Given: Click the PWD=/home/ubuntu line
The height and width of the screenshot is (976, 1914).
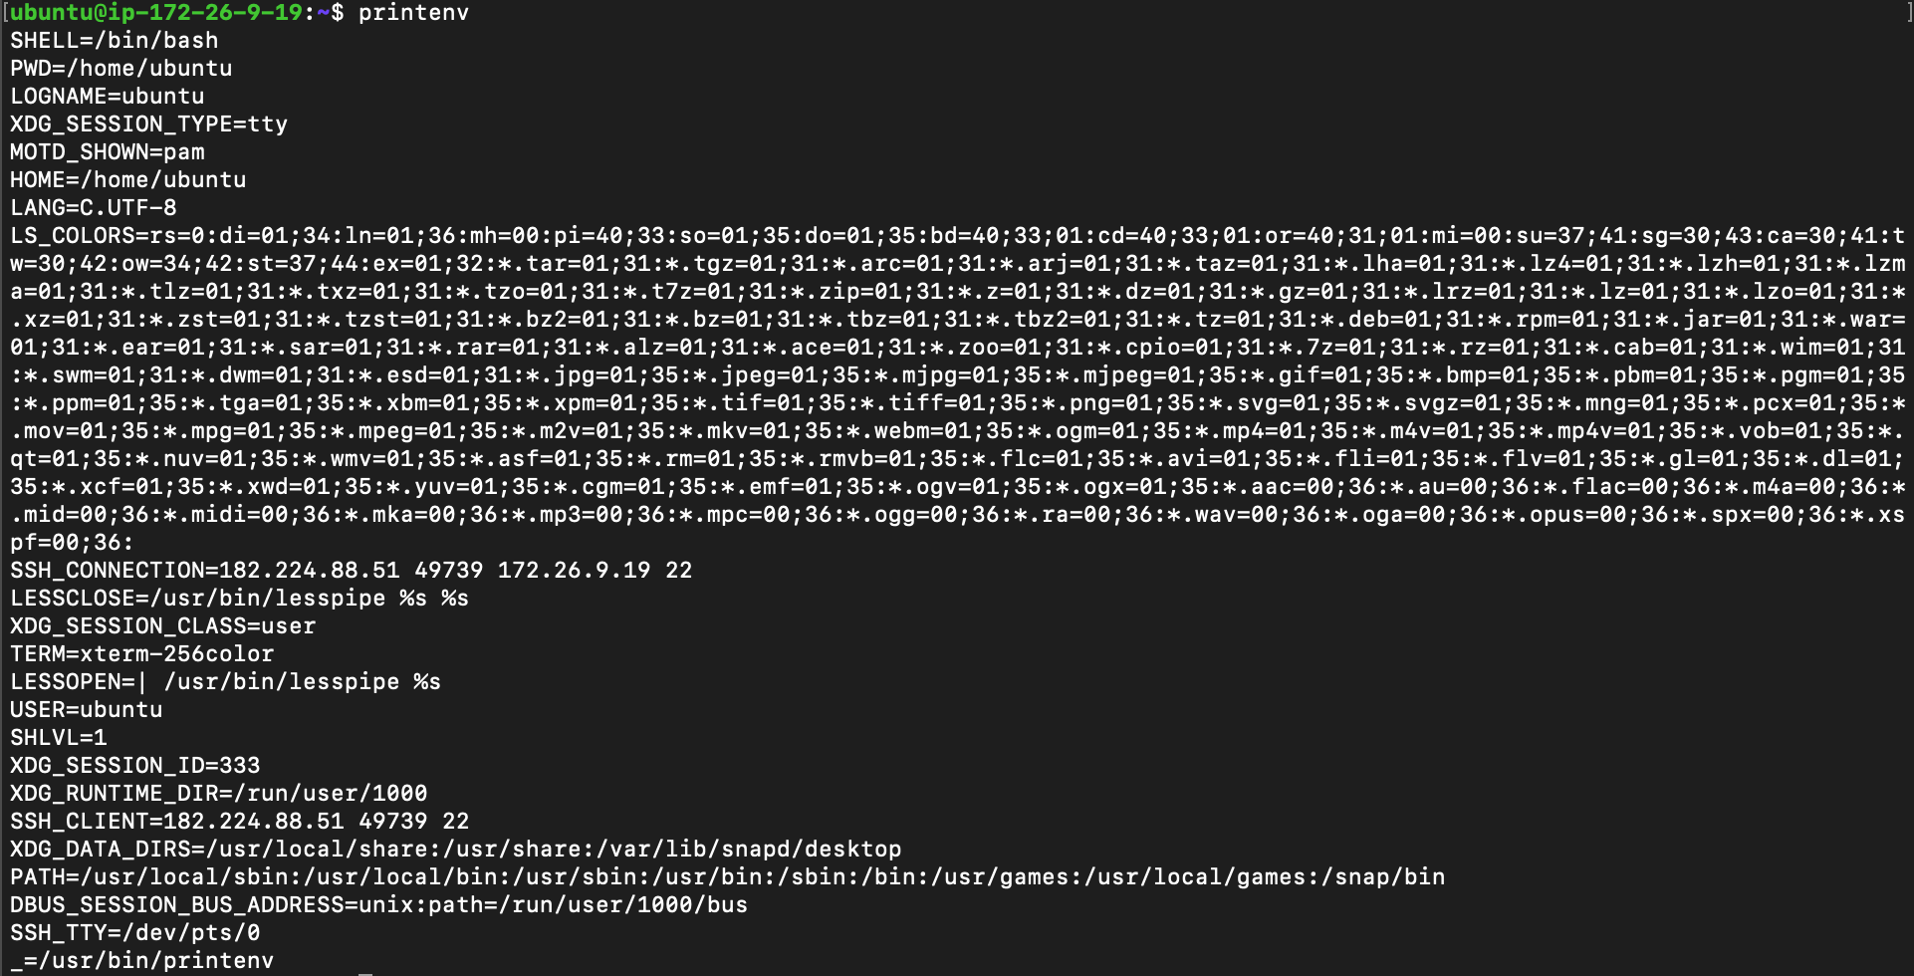Looking at the screenshot, I should pos(121,69).
